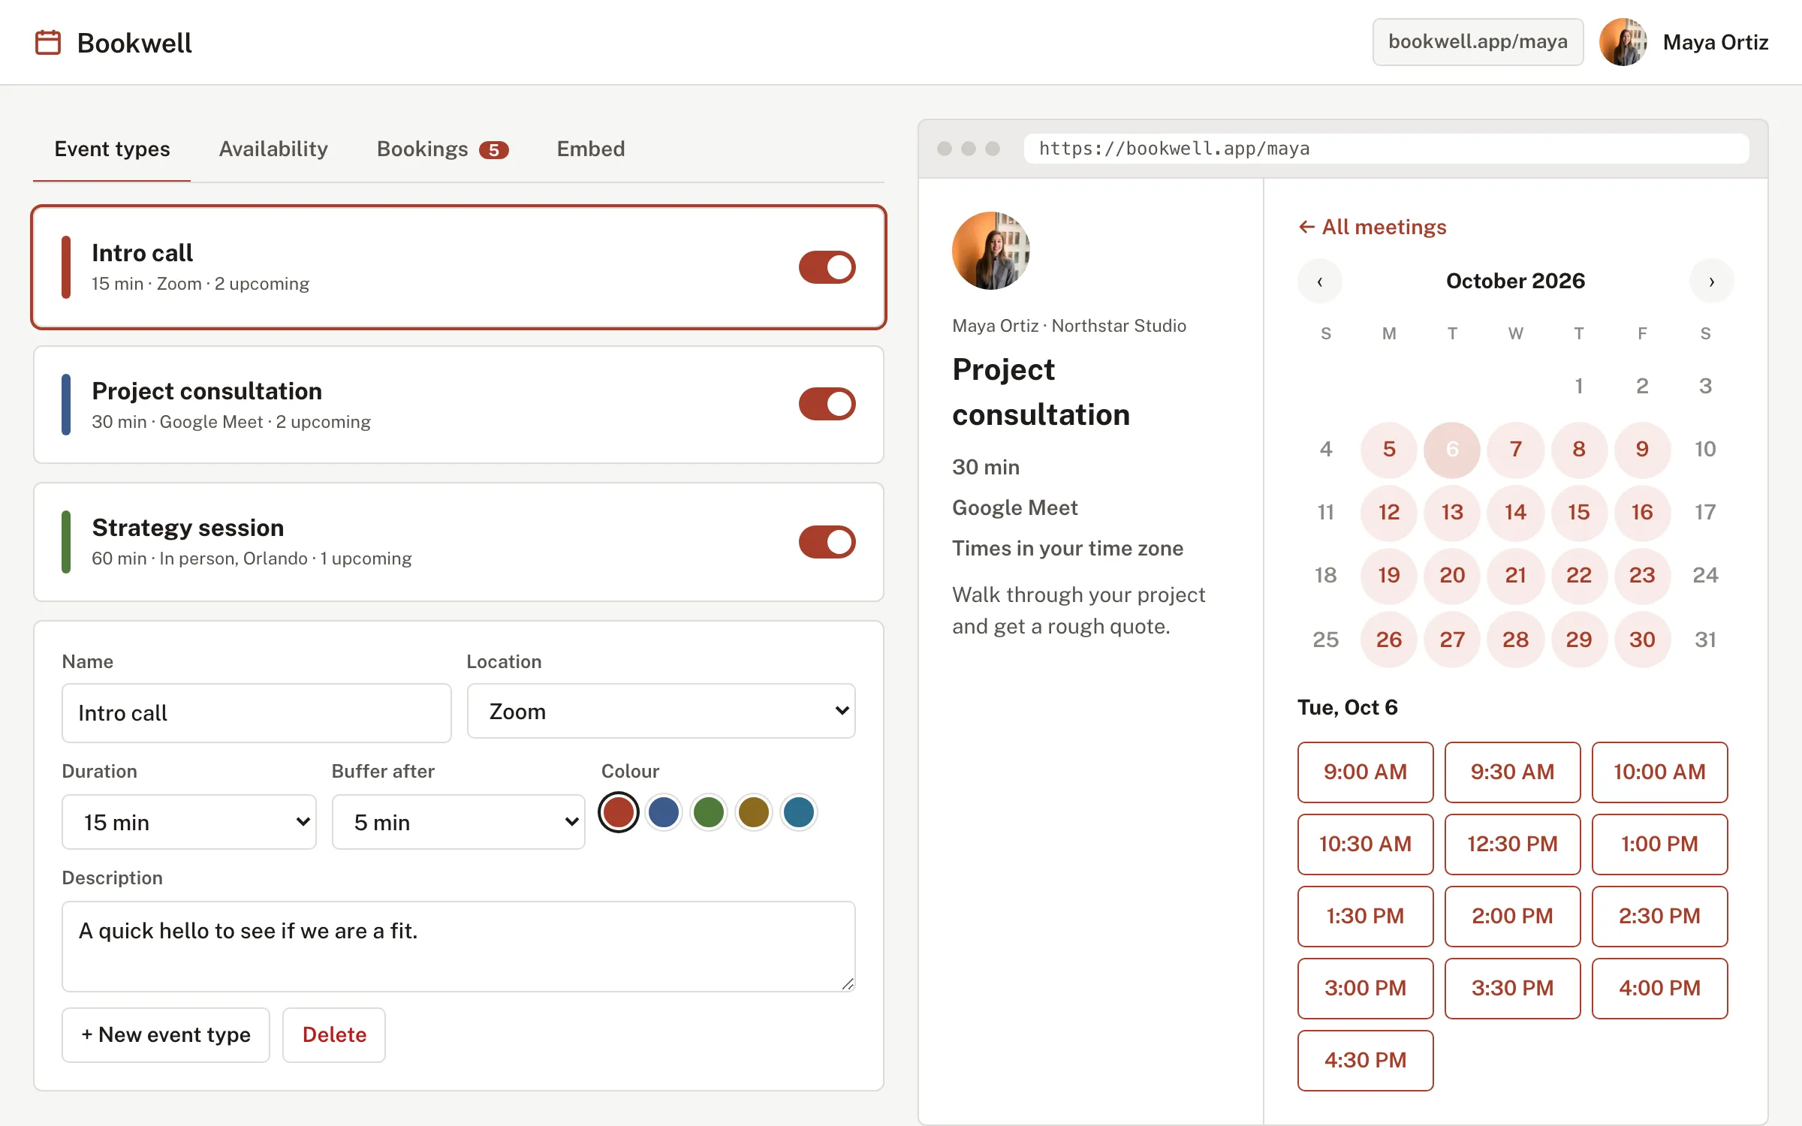1802x1126 pixels.
Task: Copy the bookwell.app/maya link button
Action: (1478, 42)
